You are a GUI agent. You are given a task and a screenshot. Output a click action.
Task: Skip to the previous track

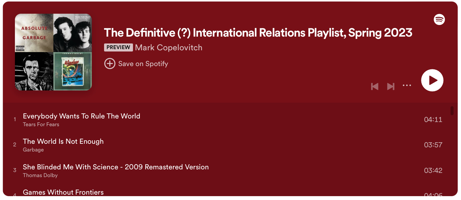[375, 86]
